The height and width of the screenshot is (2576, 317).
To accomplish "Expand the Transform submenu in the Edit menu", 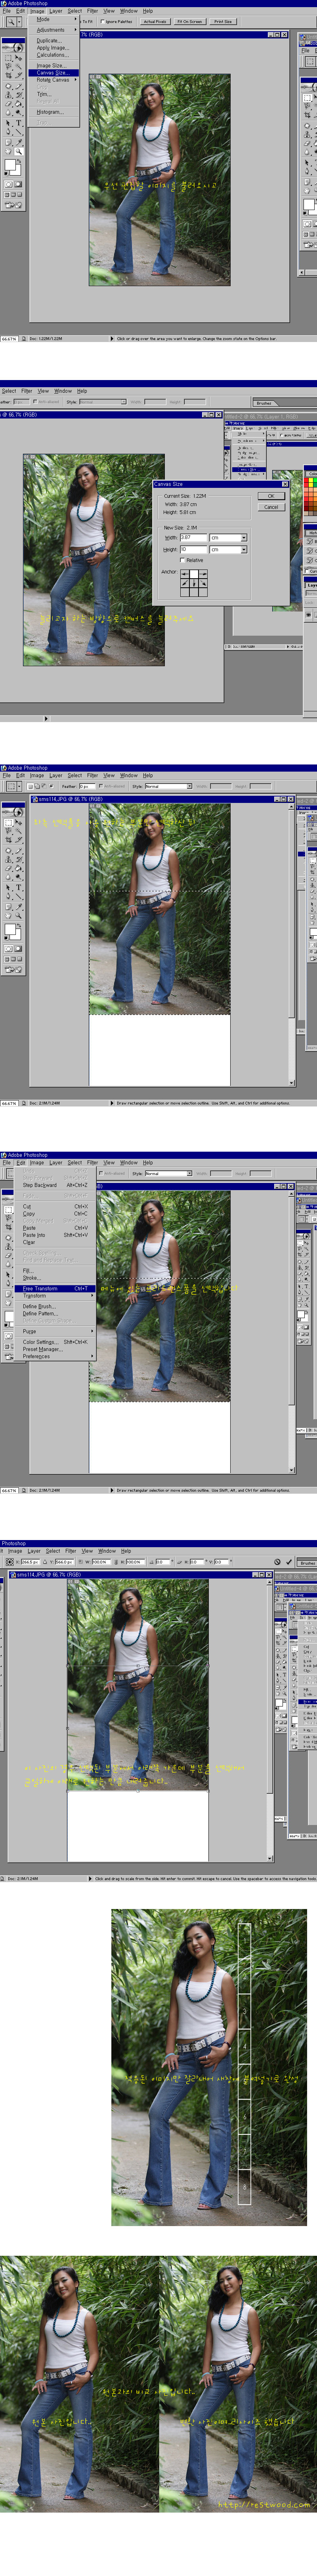I will (x=56, y=1296).
